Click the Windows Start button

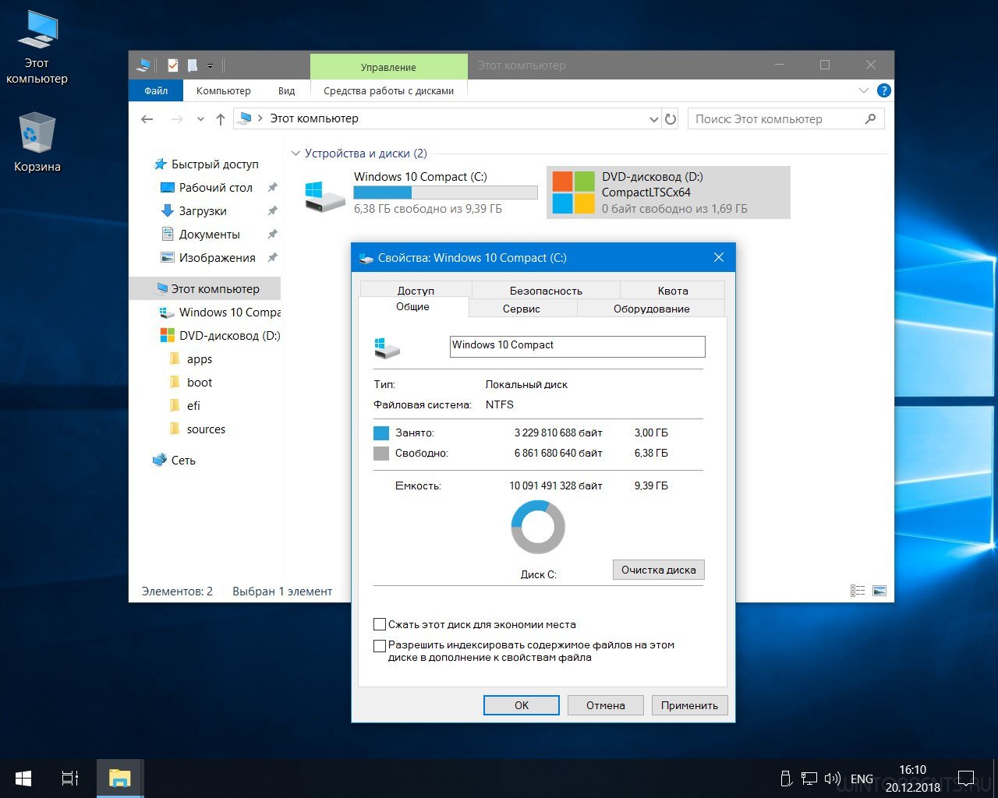23,778
